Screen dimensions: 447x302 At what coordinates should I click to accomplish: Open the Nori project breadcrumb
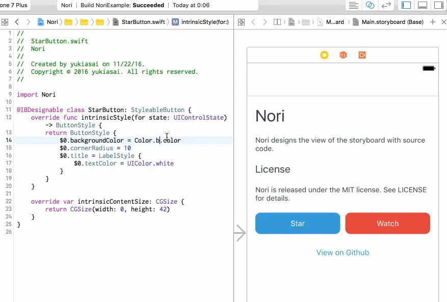click(48, 22)
